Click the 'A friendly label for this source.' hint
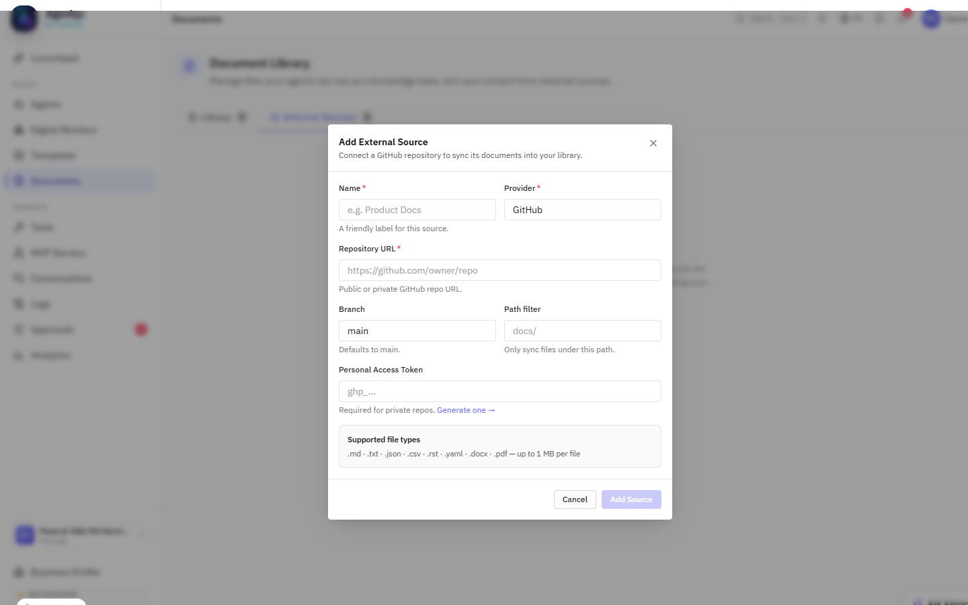The width and height of the screenshot is (968, 605). tap(393, 229)
